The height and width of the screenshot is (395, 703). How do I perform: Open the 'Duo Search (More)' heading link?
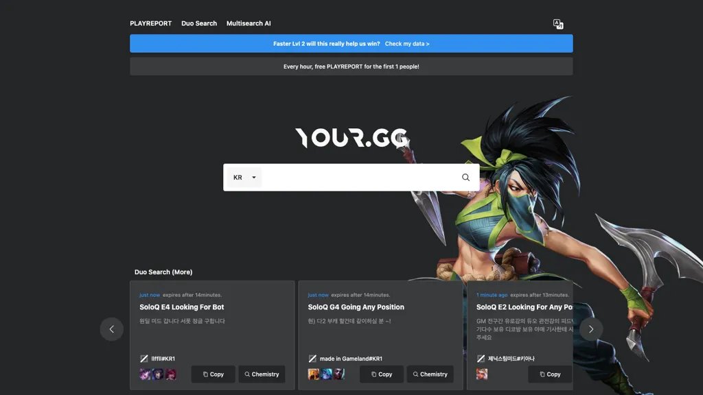point(163,272)
